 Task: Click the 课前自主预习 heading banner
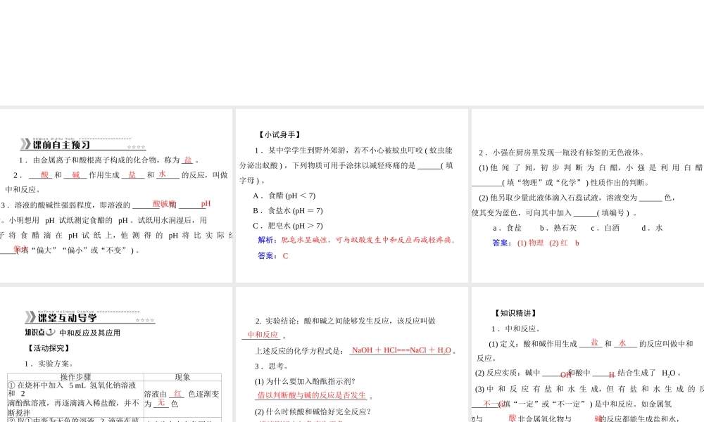click(83, 144)
